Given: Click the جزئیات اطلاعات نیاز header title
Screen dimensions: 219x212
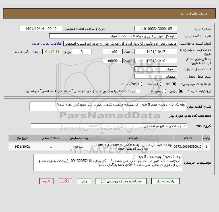Looking at the screenshot, I should 194,14.
